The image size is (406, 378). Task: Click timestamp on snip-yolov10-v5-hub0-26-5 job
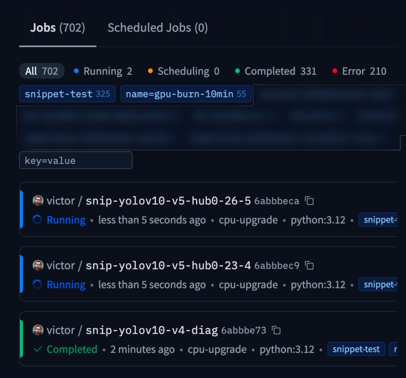[x=152, y=220]
